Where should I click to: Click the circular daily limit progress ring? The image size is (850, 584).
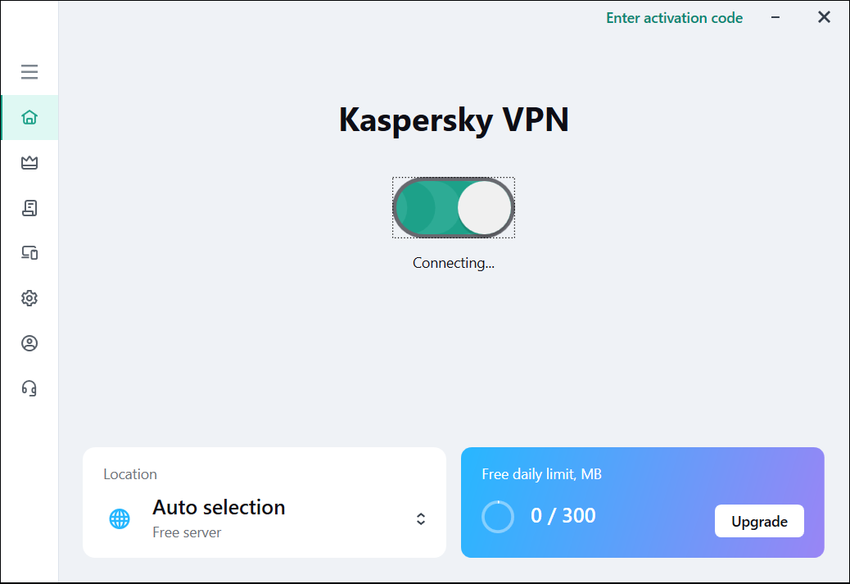pos(498,517)
